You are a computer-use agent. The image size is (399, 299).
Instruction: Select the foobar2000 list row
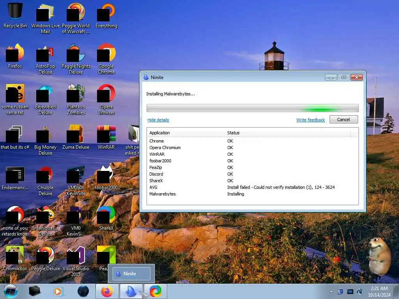point(252,161)
